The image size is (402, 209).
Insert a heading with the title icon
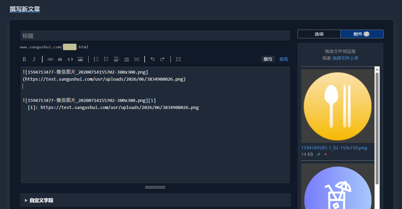(116, 59)
